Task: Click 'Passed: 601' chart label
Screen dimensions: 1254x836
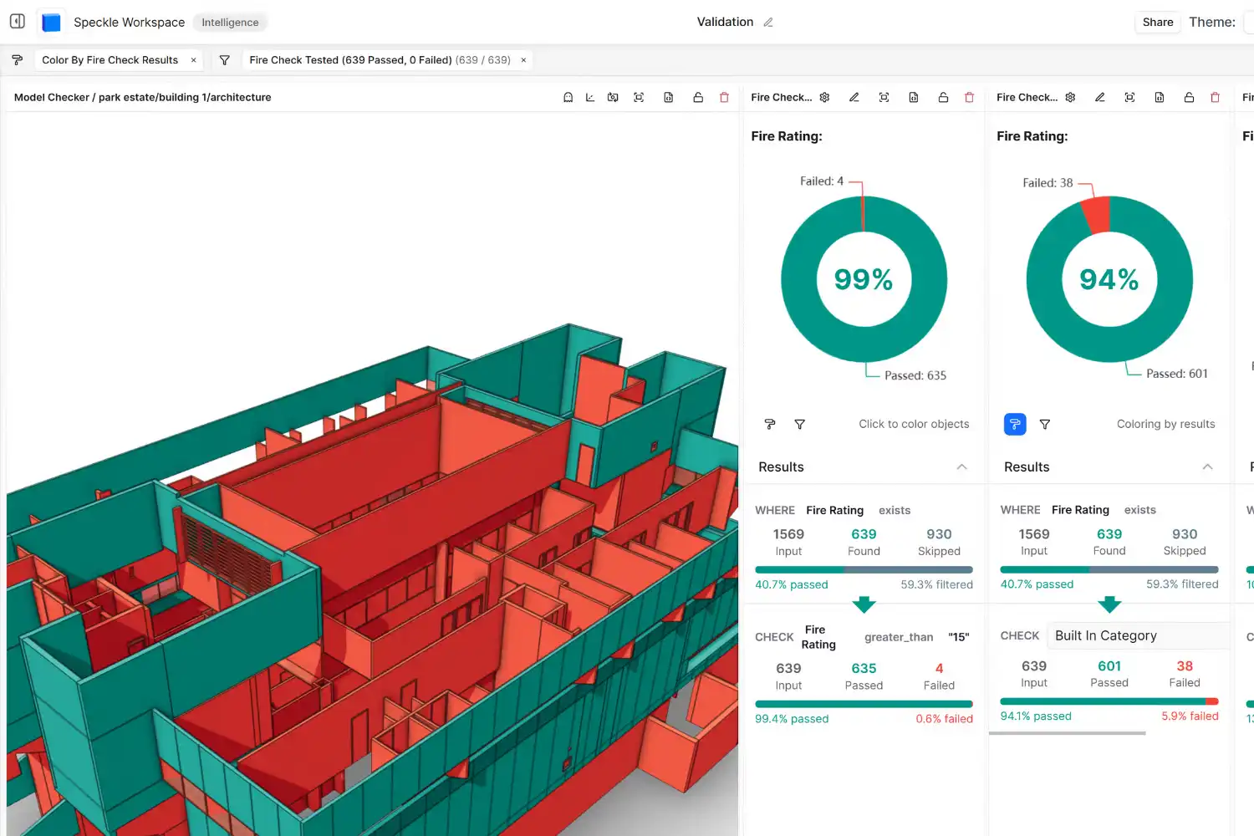Action: (x=1177, y=374)
